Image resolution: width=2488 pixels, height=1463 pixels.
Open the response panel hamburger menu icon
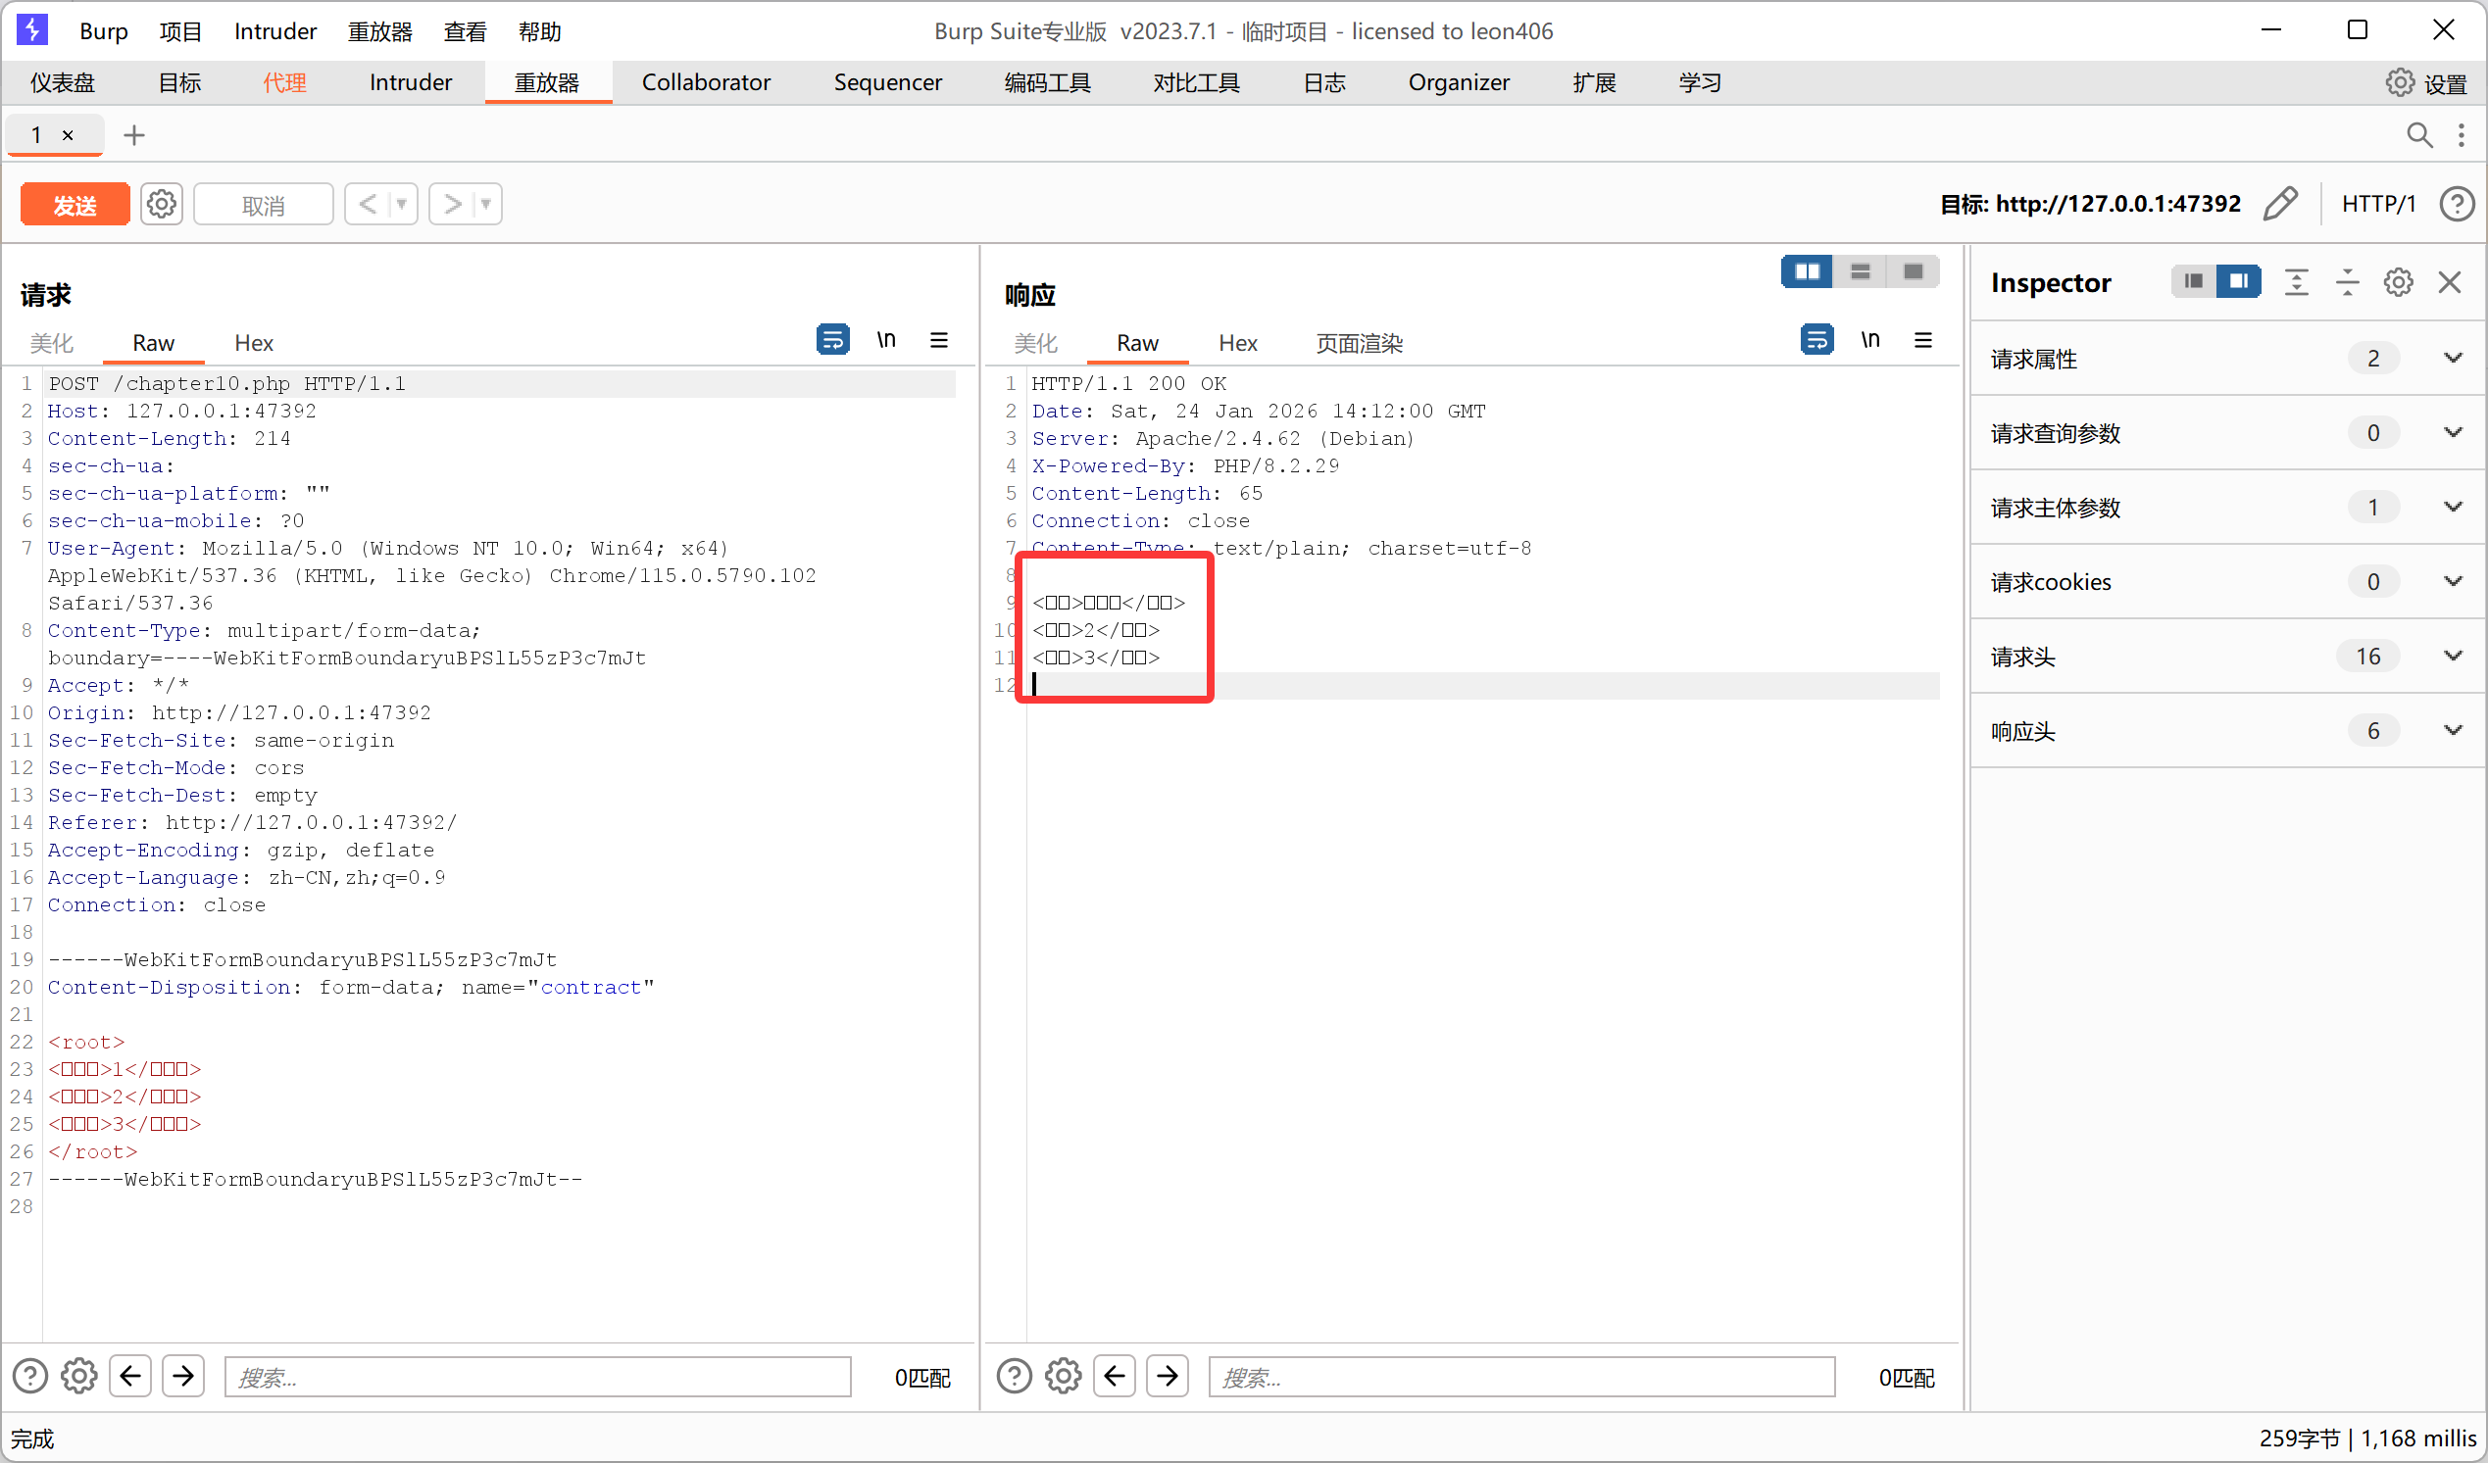(x=1923, y=341)
